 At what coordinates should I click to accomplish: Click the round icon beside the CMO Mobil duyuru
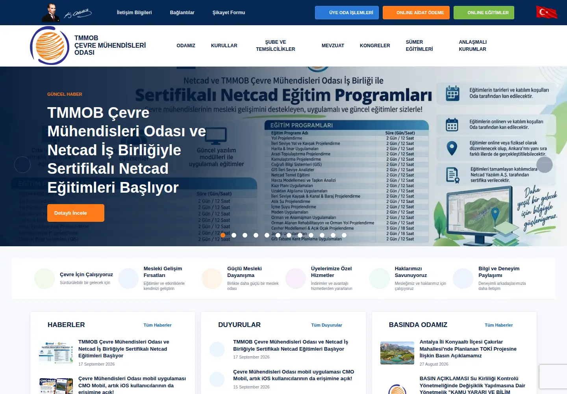(x=217, y=379)
